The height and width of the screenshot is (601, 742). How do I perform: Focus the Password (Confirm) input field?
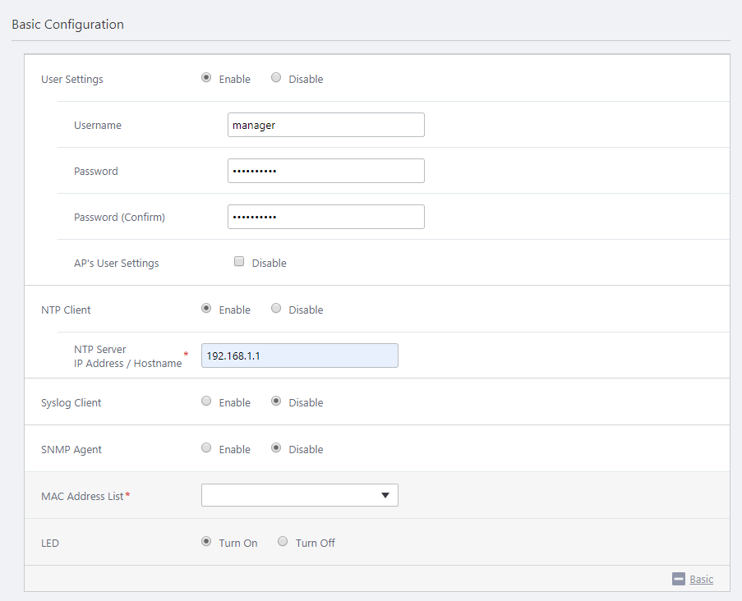click(x=325, y=217)
